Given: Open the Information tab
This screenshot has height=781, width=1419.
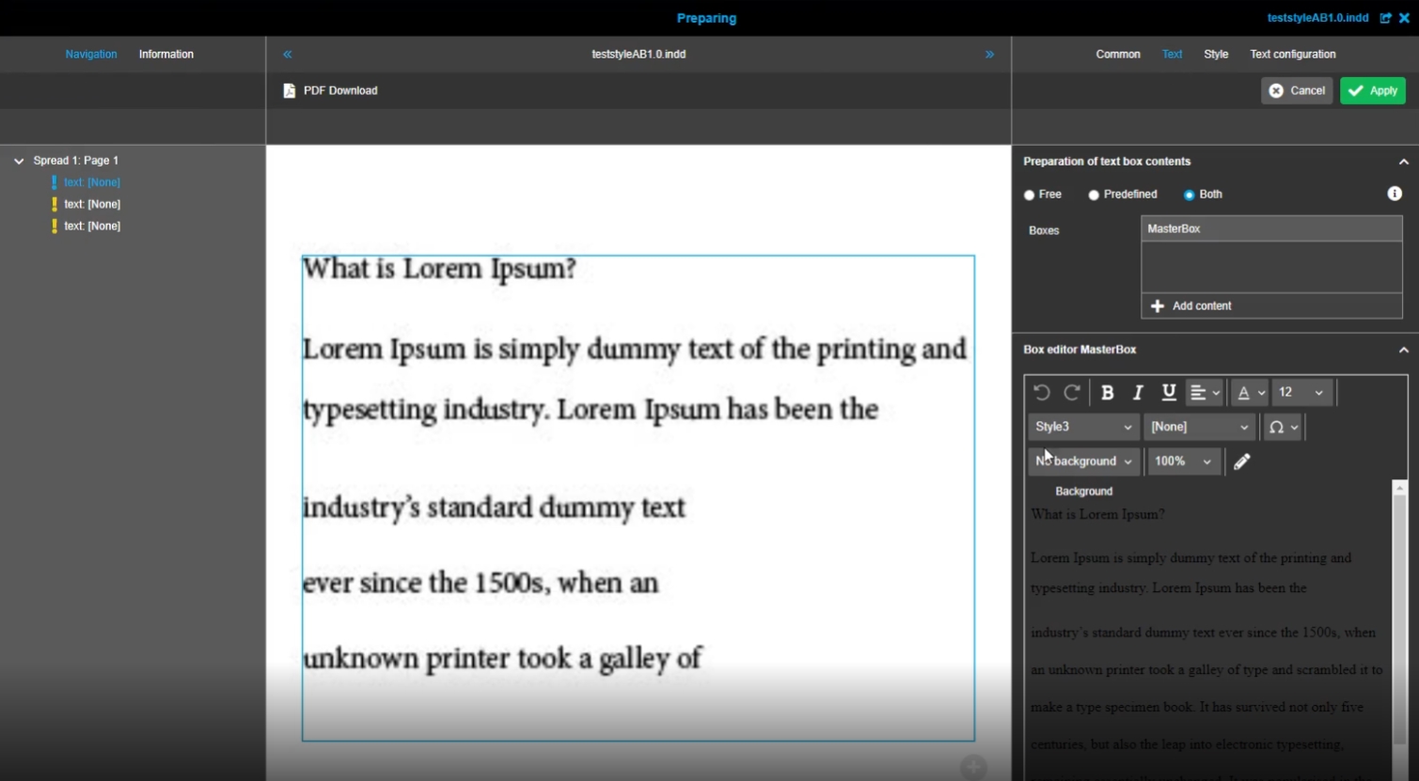Looking at the screenshot, I should click(x=166, y=55).
